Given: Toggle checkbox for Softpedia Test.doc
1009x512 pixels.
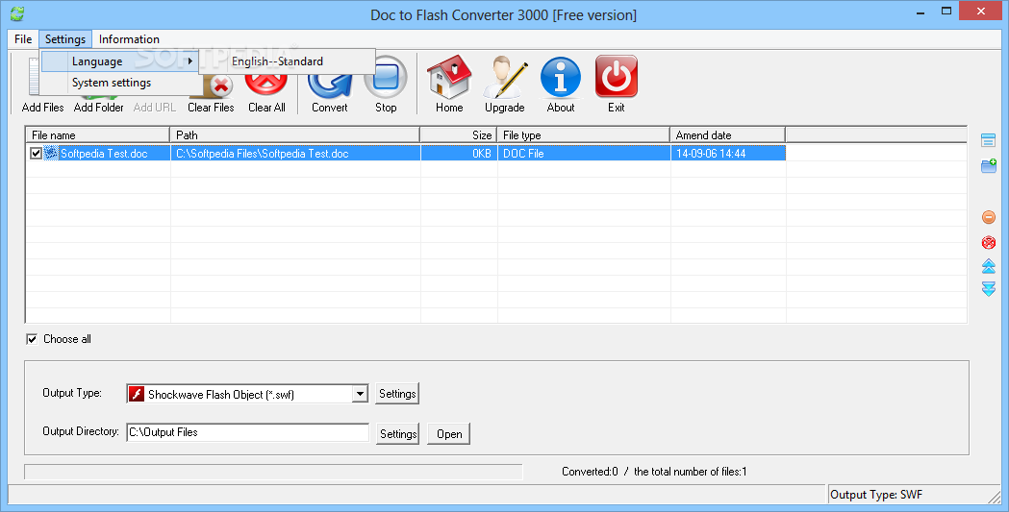Looking at the screenshot, I should (36, 154).
